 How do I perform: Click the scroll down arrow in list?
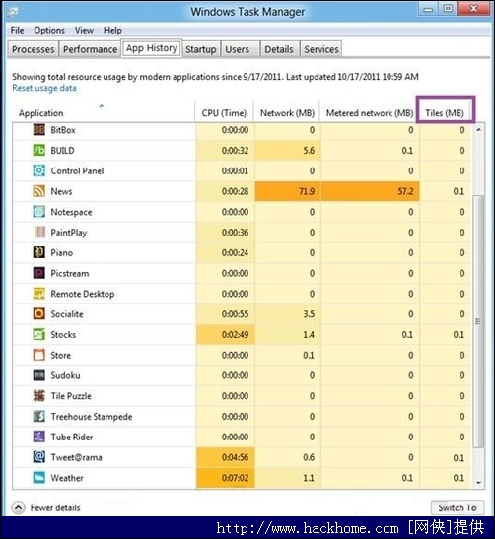pyautogui.click(x=478, y=483)
